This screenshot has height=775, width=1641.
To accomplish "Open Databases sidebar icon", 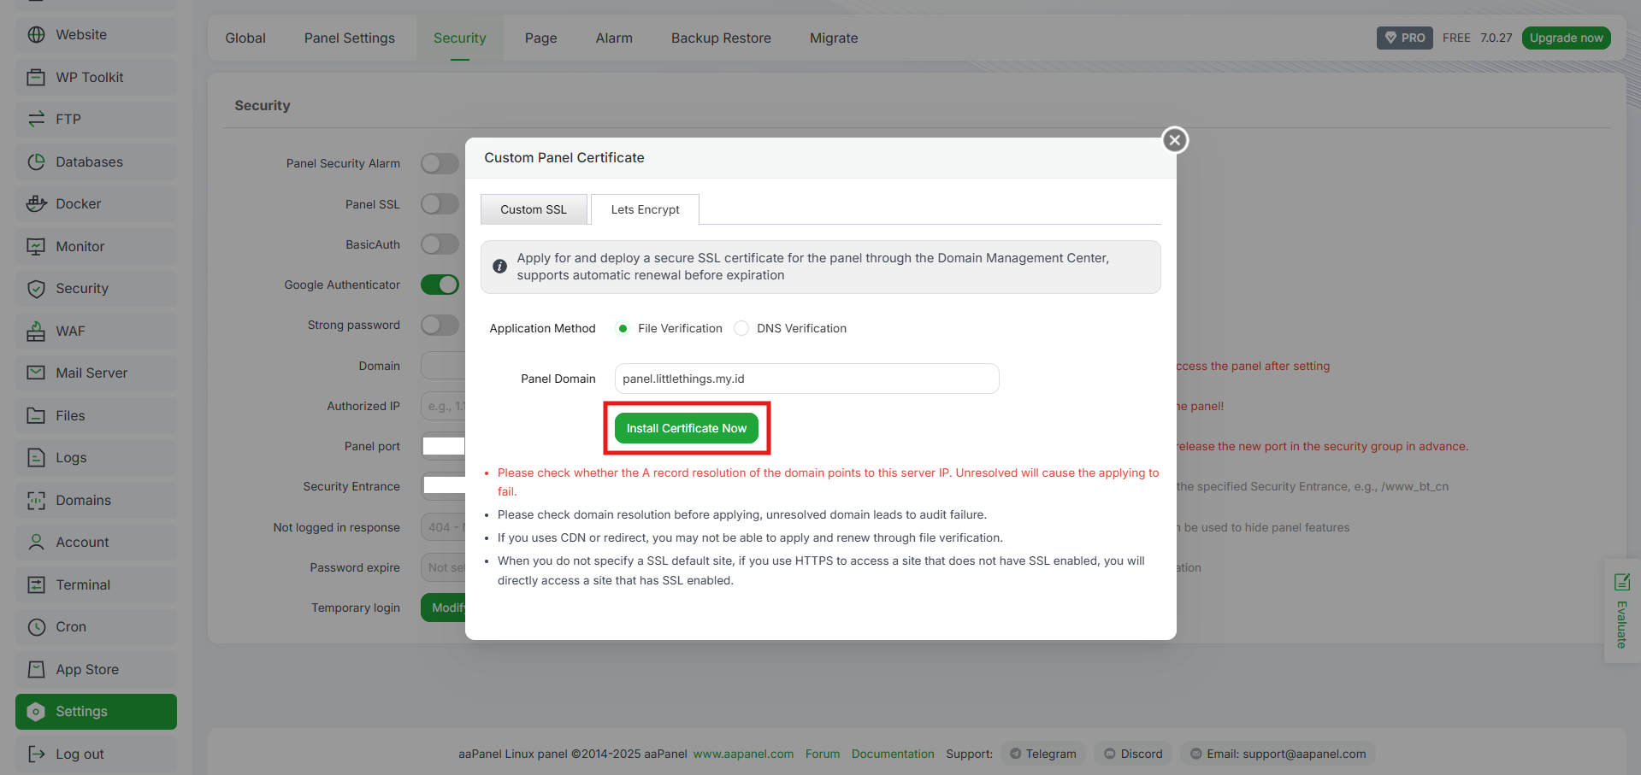I will pos(36,161).
